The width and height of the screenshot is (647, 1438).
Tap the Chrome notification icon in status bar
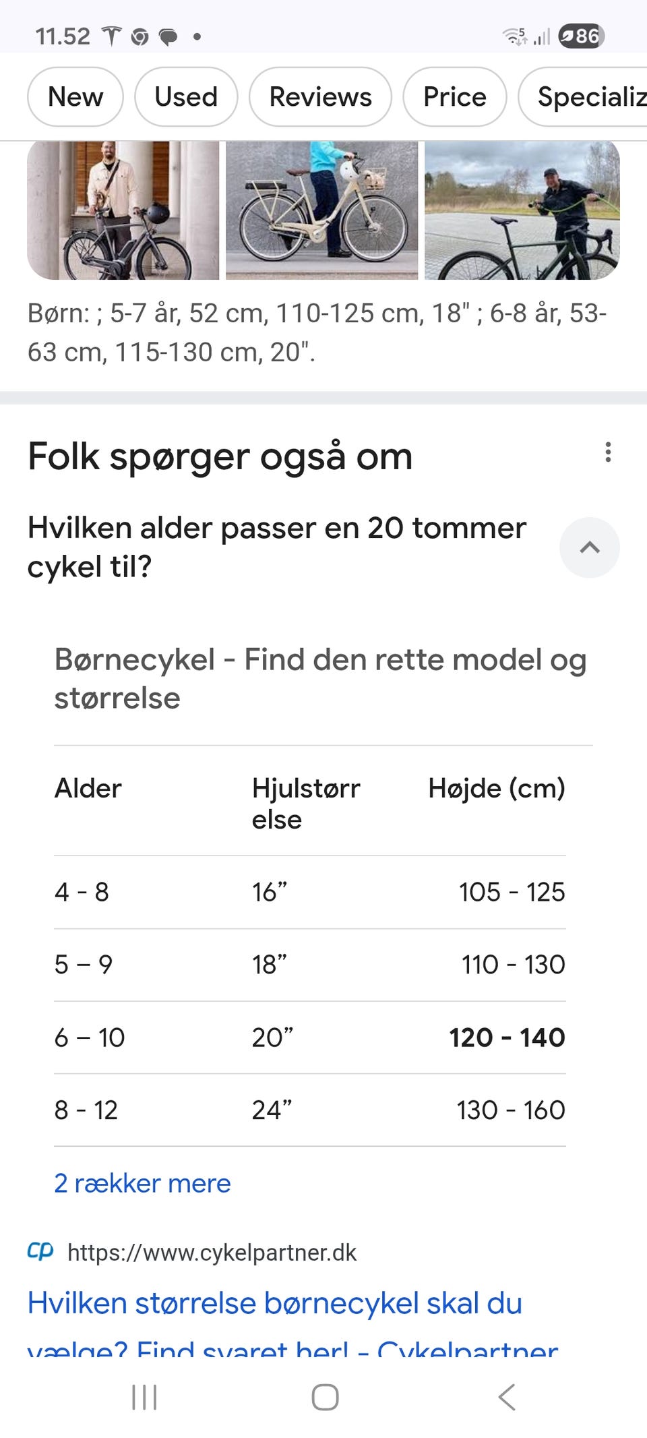click(x=140, y=36)
